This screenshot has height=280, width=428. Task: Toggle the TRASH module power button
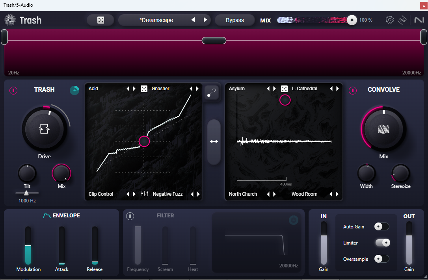13,91
